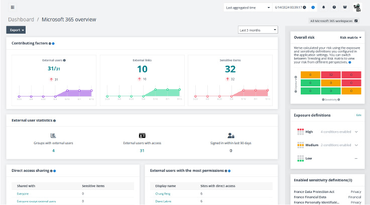Click the blue clock refresh icon
Image resolution: width=370 pixels, height=205 pixels.
pyautogui.click(x=313, y=8)
